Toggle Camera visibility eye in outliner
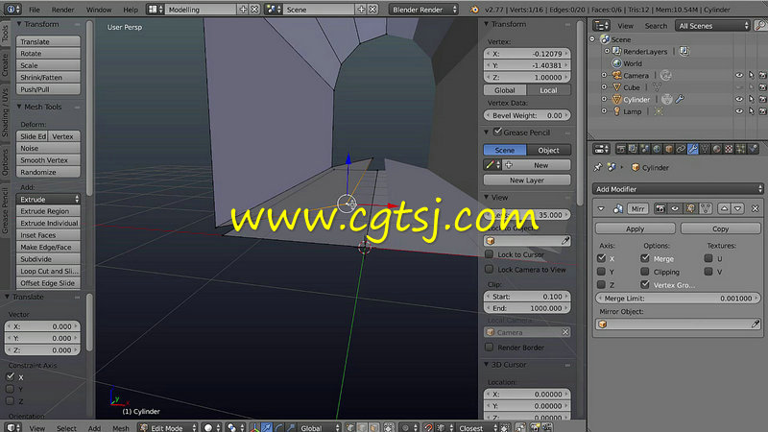 tap(739, 76)
